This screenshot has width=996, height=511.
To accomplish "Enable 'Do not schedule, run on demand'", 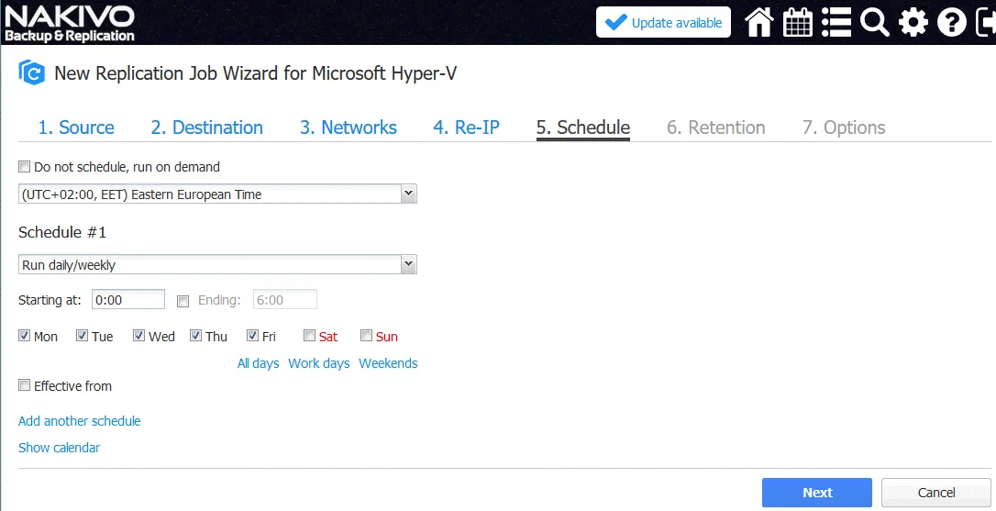I will click(24, 167).
